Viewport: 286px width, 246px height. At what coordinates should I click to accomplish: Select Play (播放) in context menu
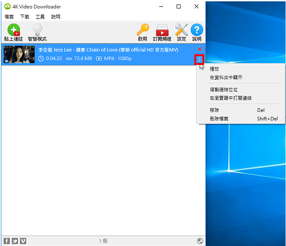tap(241, 69)
